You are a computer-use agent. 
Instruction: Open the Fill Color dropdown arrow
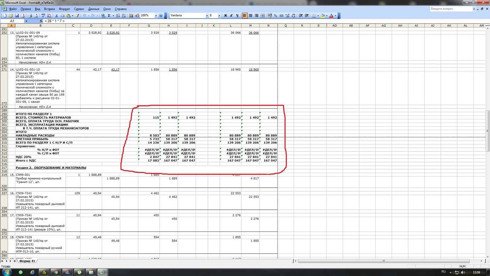point(327,15)
